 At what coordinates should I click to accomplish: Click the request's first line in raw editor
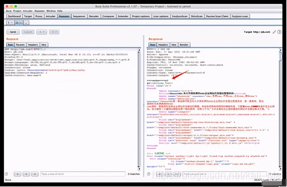(x=25, y=49)
